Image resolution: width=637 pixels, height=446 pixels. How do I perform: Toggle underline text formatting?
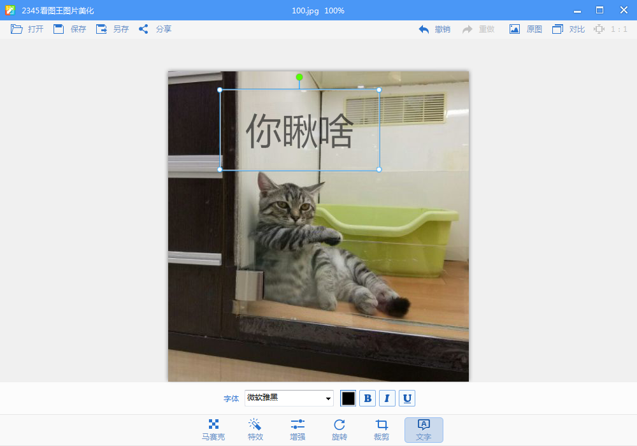(x=407, y=398)
